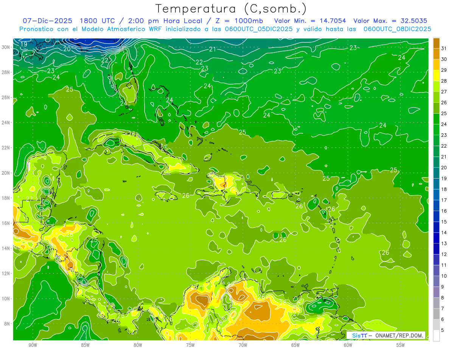Viewport: 454px width, 350px height.
Task: Click the "1800 UTC" time text
Action: click(x=96, y=21)
